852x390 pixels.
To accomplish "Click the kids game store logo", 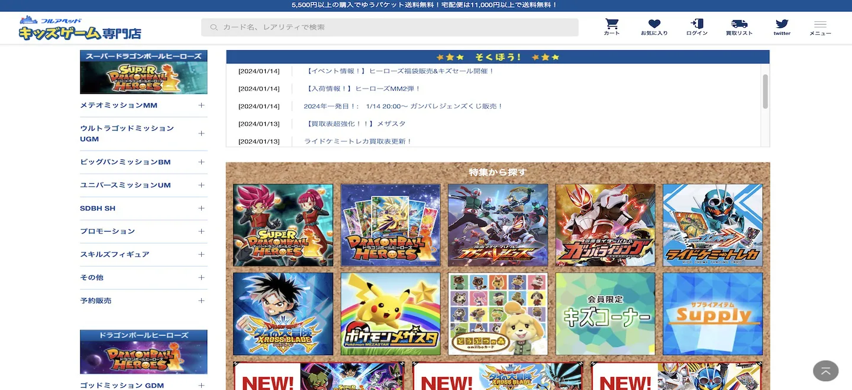I will coord(80,28).
